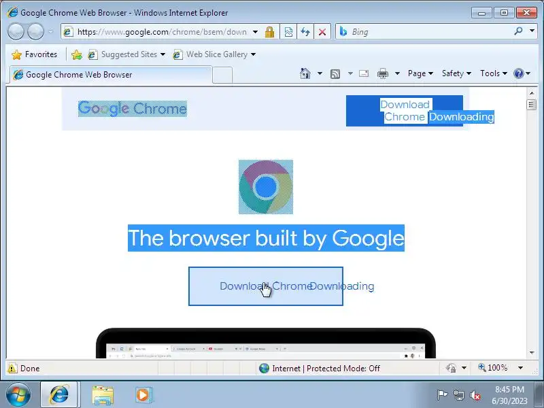Select the Google Chrome Web Browser tab
Screen dimensions: 544x408
point(110,75)
